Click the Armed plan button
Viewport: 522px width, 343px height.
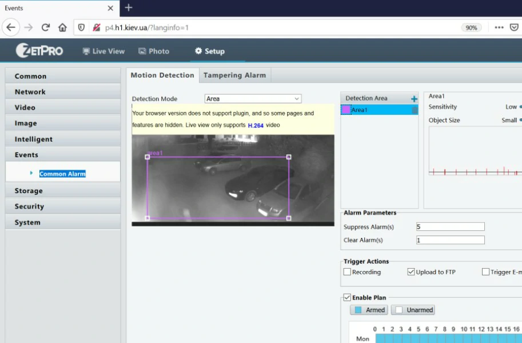(x=369, y=309)
